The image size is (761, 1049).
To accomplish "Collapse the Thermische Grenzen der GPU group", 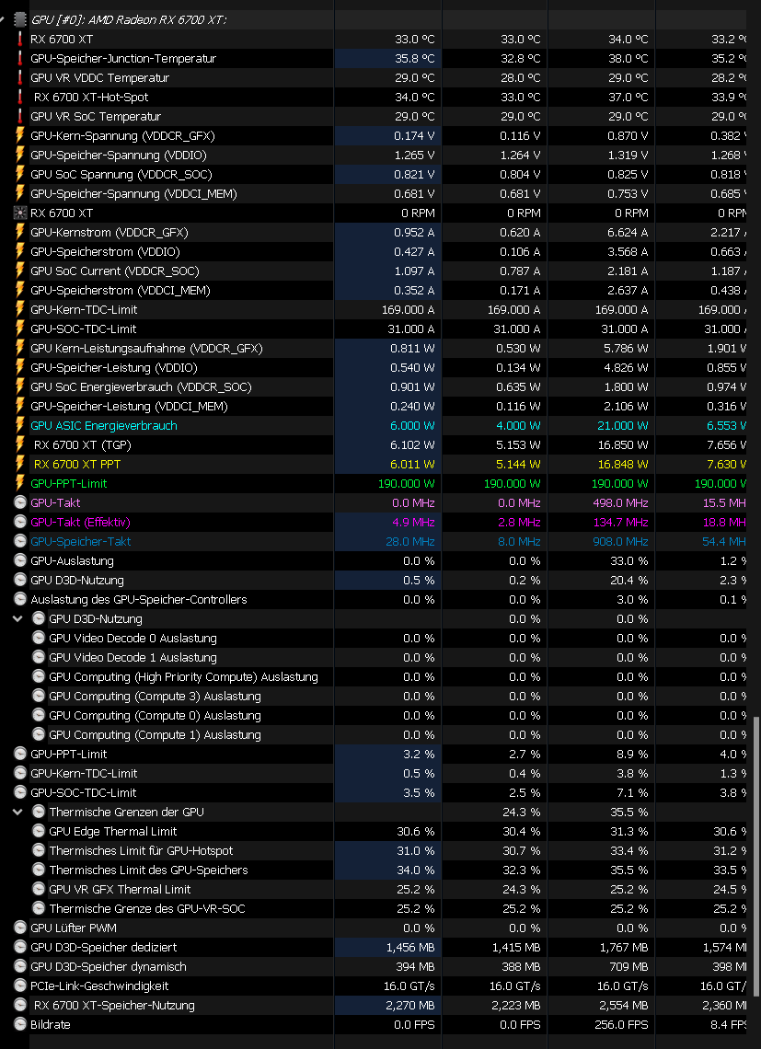I will pyautogui.click(x=18, y=813).
